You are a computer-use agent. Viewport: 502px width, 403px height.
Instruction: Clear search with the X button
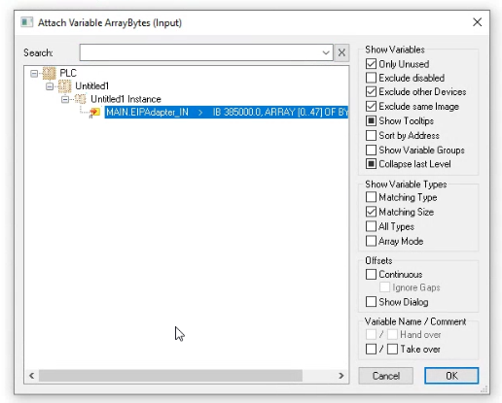341,52
